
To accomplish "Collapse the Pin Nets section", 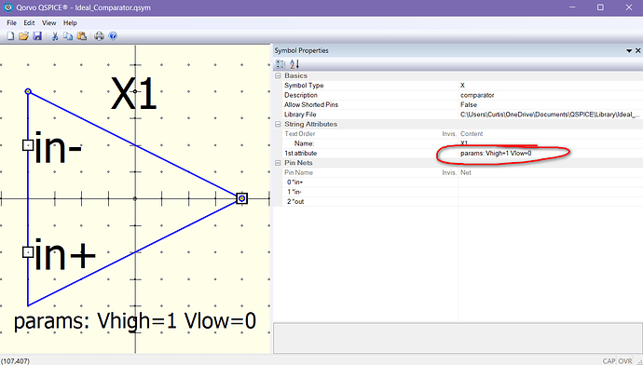I will tap(278, 163).
